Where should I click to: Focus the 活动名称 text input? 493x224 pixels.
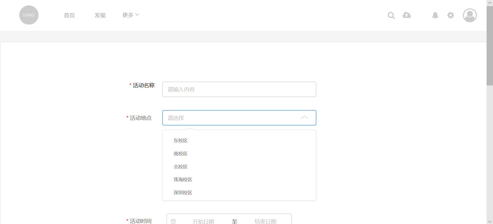tap(239, 89)
